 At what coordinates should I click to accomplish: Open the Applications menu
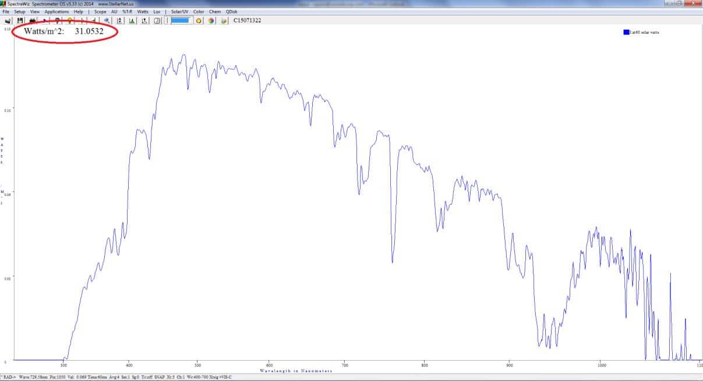pyautogui.click(x=56, y=12)
